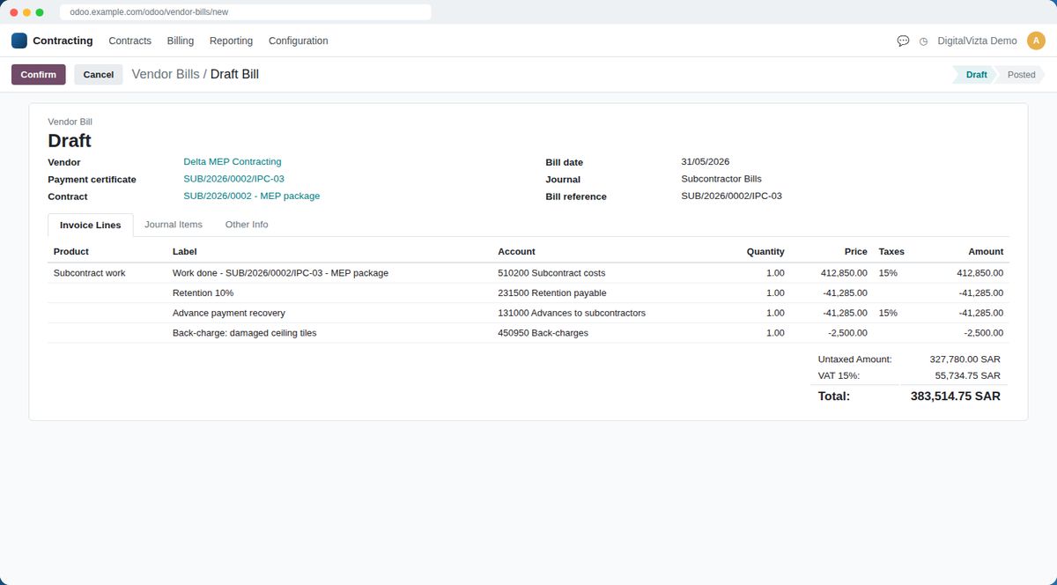Click account 131000 Advances to subcontractors

[x=572, y=313]
